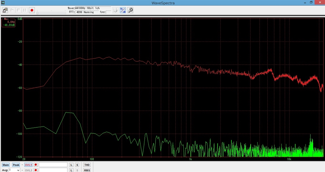The width and height of the screenshot is (325, 172).
Task: Click the FFT field 4096 Hanning
Action: [x=87, y=12]
